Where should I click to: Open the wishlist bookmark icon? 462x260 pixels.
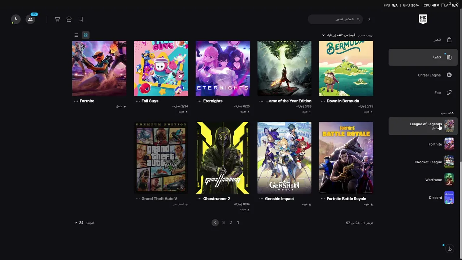[x=80, y=19]
